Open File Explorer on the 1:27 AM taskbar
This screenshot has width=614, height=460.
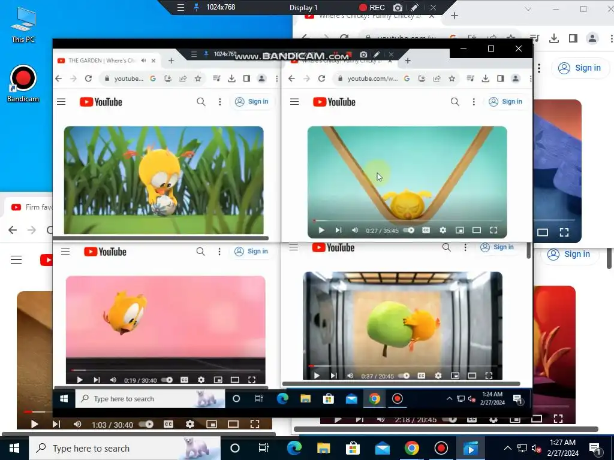[x=323, y=448]
